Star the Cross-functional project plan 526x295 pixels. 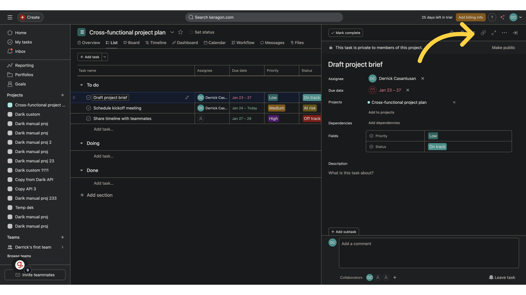tap(180, 32)
